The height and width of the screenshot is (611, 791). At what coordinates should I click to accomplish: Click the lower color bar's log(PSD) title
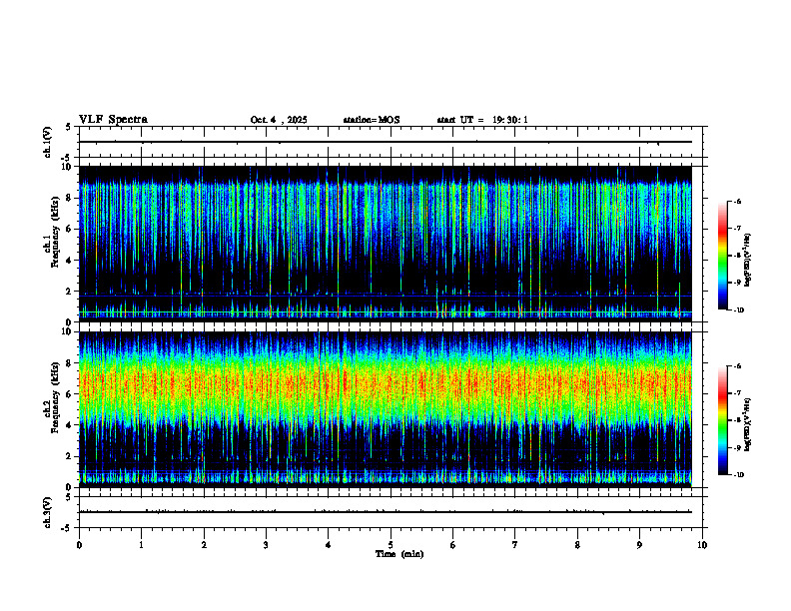749,424
